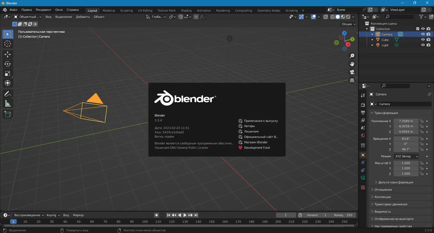Expand the Отношения panel
The height and width of the screenshot is (233, 434).
pos(383,190)
